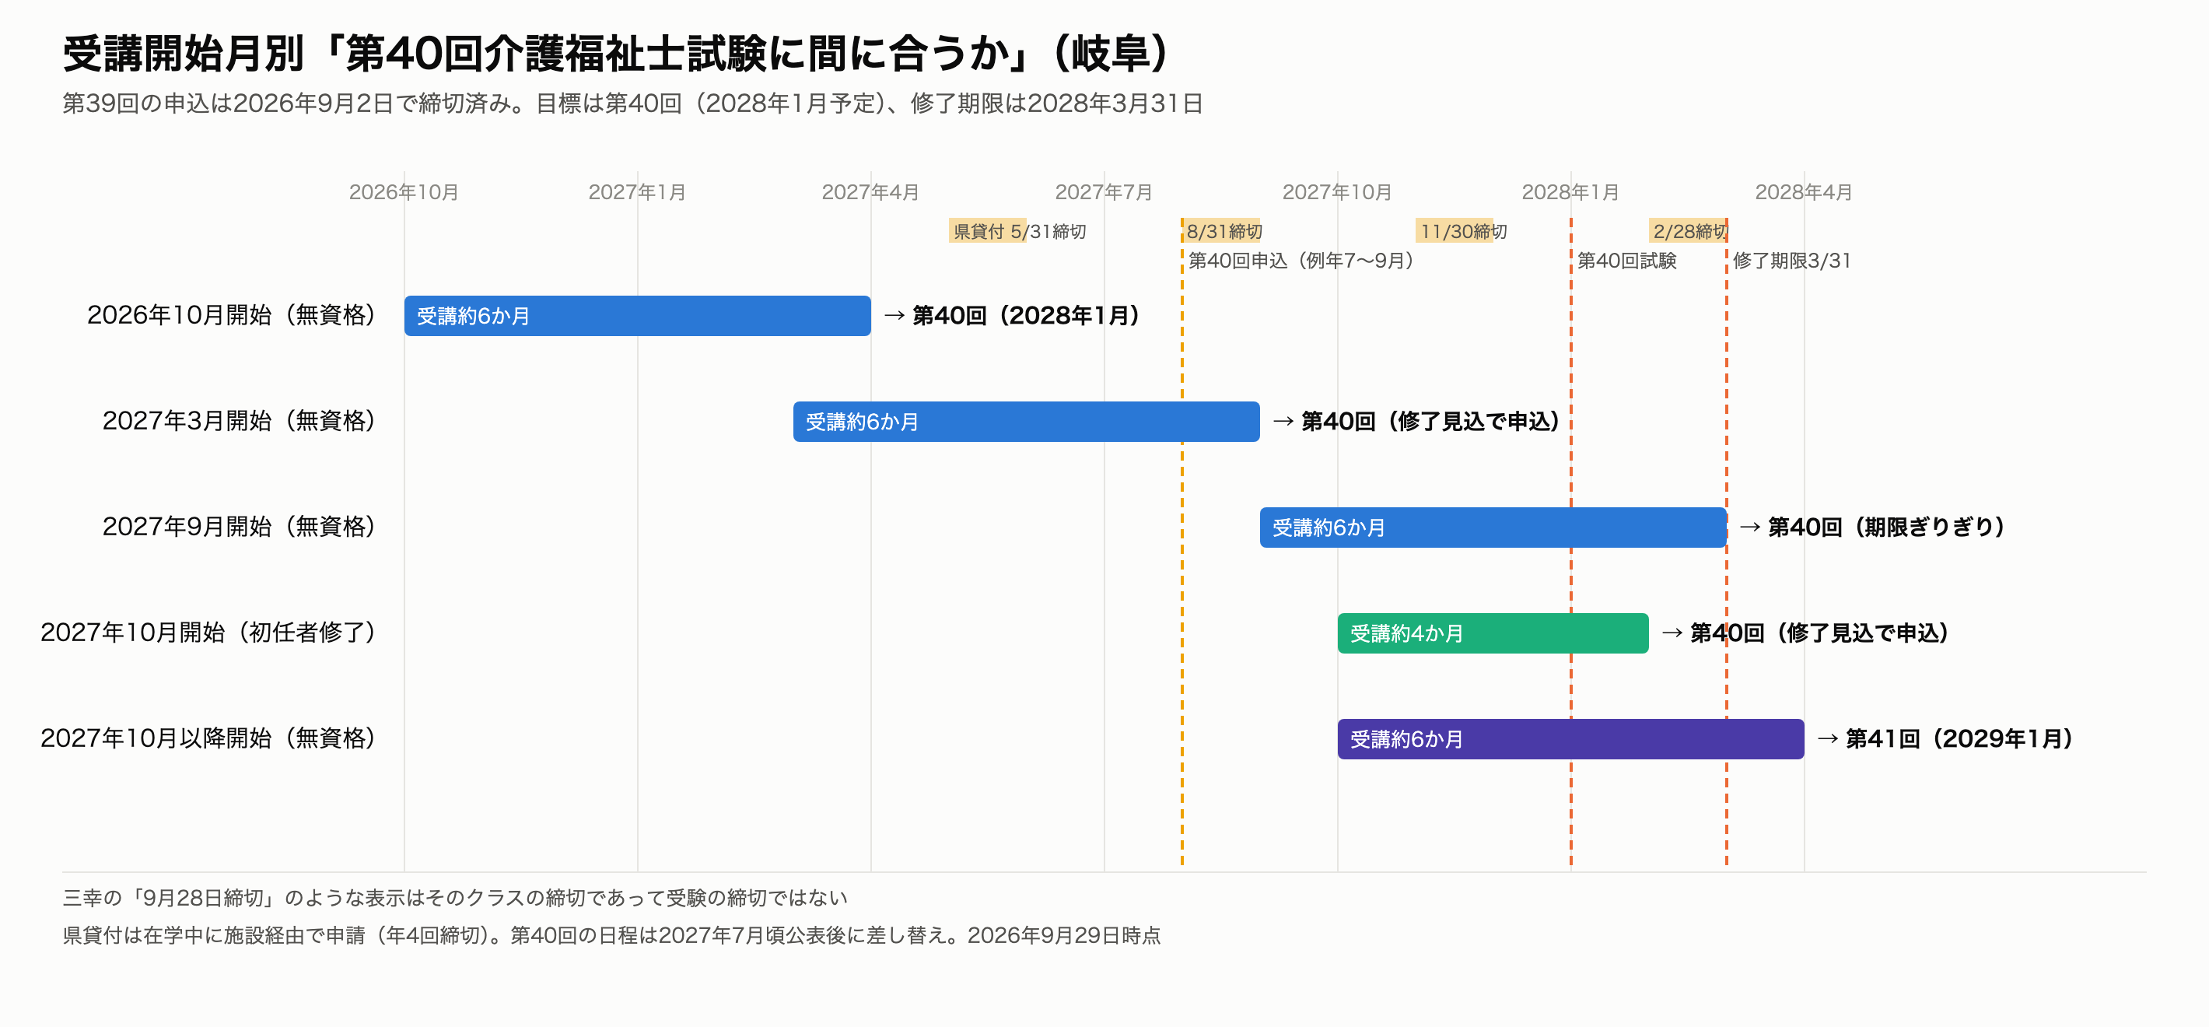Click the 2026年10月 axis label

tap(404, 191)
